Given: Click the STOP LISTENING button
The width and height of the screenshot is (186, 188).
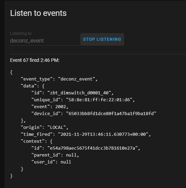Looking at the screenshot, I should (102, 39).
